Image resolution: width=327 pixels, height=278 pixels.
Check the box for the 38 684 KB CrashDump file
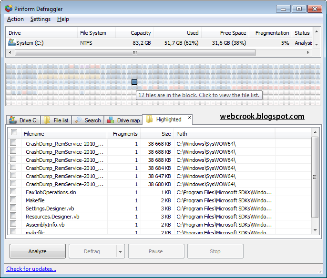(13, 167)
